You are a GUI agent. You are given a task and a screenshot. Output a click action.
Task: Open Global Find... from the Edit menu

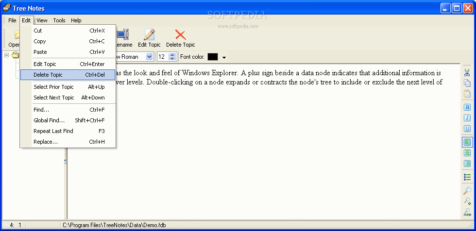click(68, 120)
